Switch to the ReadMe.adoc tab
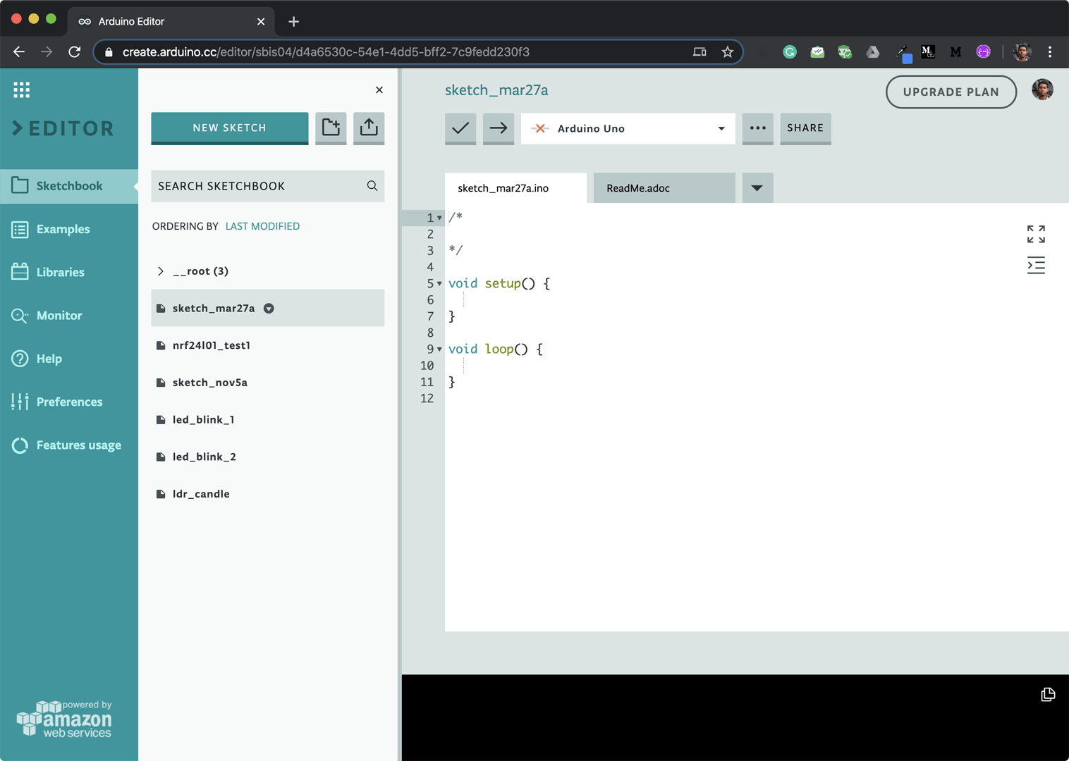The height and width of the screenshot is (761, 1069). (664, 188)
